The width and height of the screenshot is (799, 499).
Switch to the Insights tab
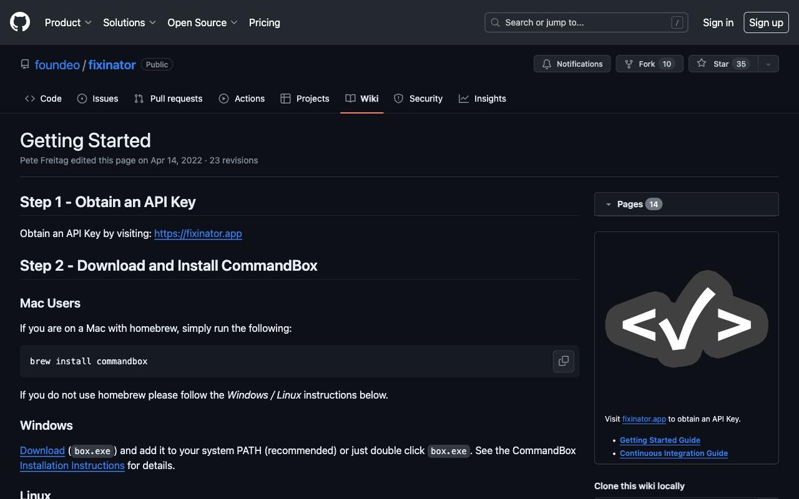point(483,99)
